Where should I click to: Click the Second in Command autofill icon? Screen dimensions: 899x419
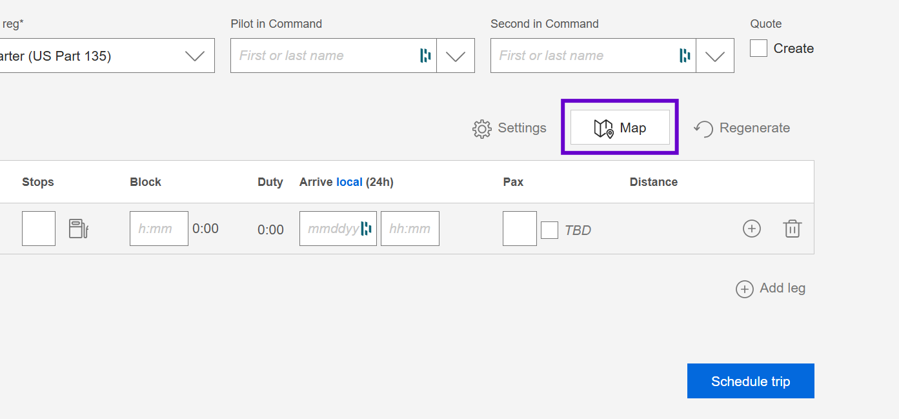pyautogui.click(x=685, y=56)
